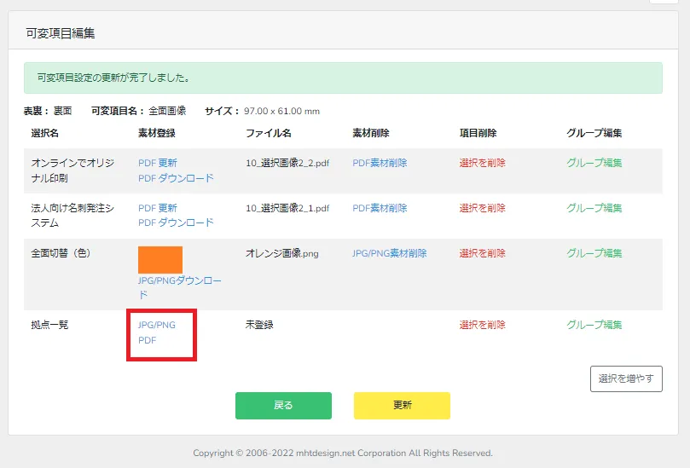
Task: Click the 選択を増やす button
Action: pos(626,378)
